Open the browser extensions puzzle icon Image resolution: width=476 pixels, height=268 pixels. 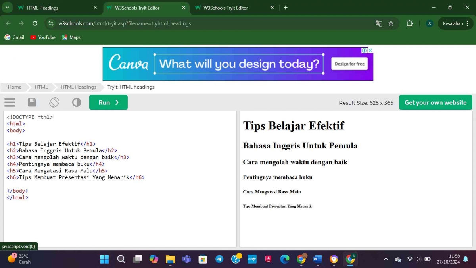410,23
